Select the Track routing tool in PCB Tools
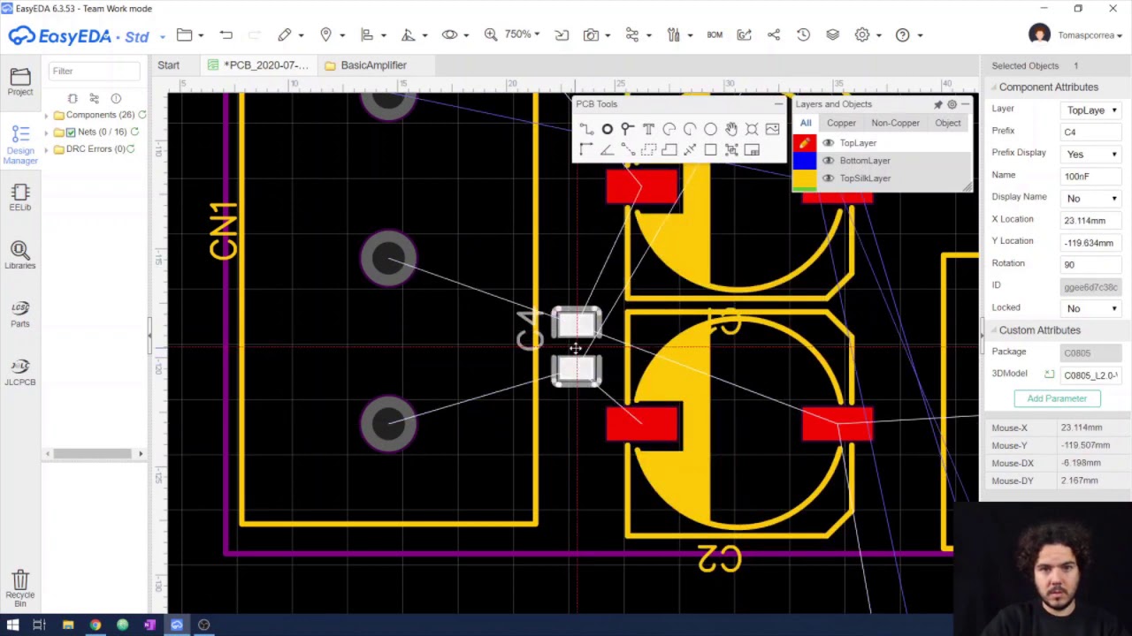This screenshot has width=1132, height=636. click(586, 130)
